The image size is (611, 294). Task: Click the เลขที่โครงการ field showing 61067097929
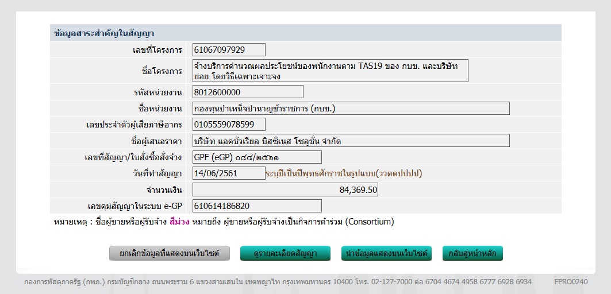tap(229, 50)
